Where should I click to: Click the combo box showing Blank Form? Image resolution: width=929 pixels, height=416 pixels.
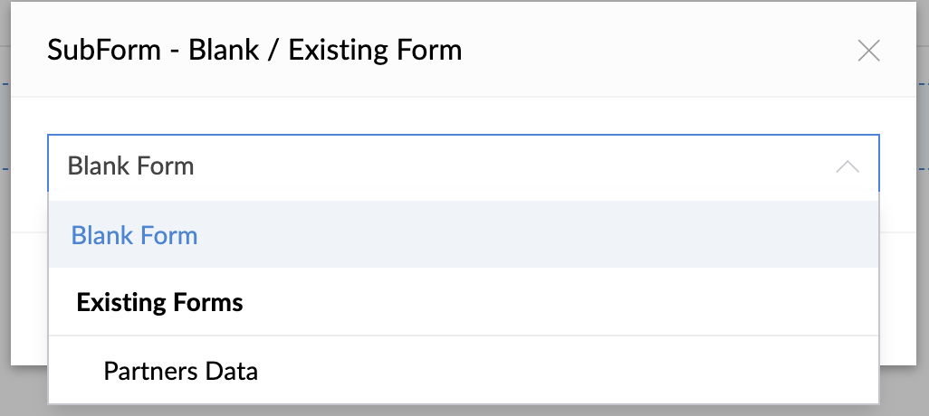(x=435, y=166)
